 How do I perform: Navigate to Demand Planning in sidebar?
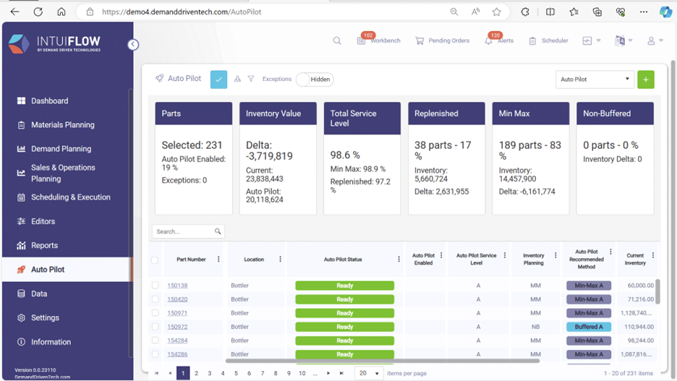tap(61, 149)
